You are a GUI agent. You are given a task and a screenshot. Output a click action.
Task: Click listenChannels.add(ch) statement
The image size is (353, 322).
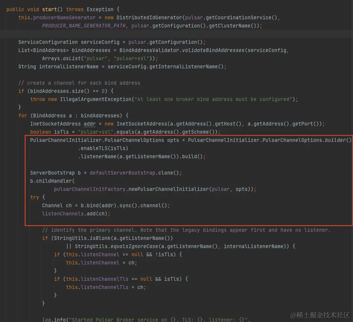point(76,214)
